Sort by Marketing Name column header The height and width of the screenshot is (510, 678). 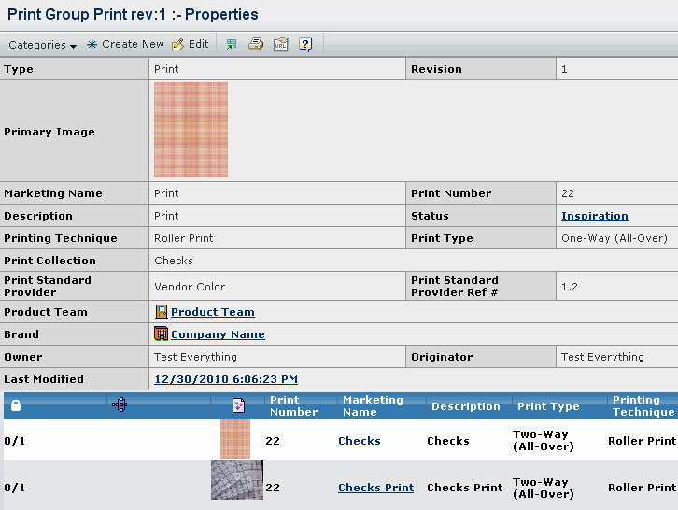pyautogui.click(x=373, y=405)
